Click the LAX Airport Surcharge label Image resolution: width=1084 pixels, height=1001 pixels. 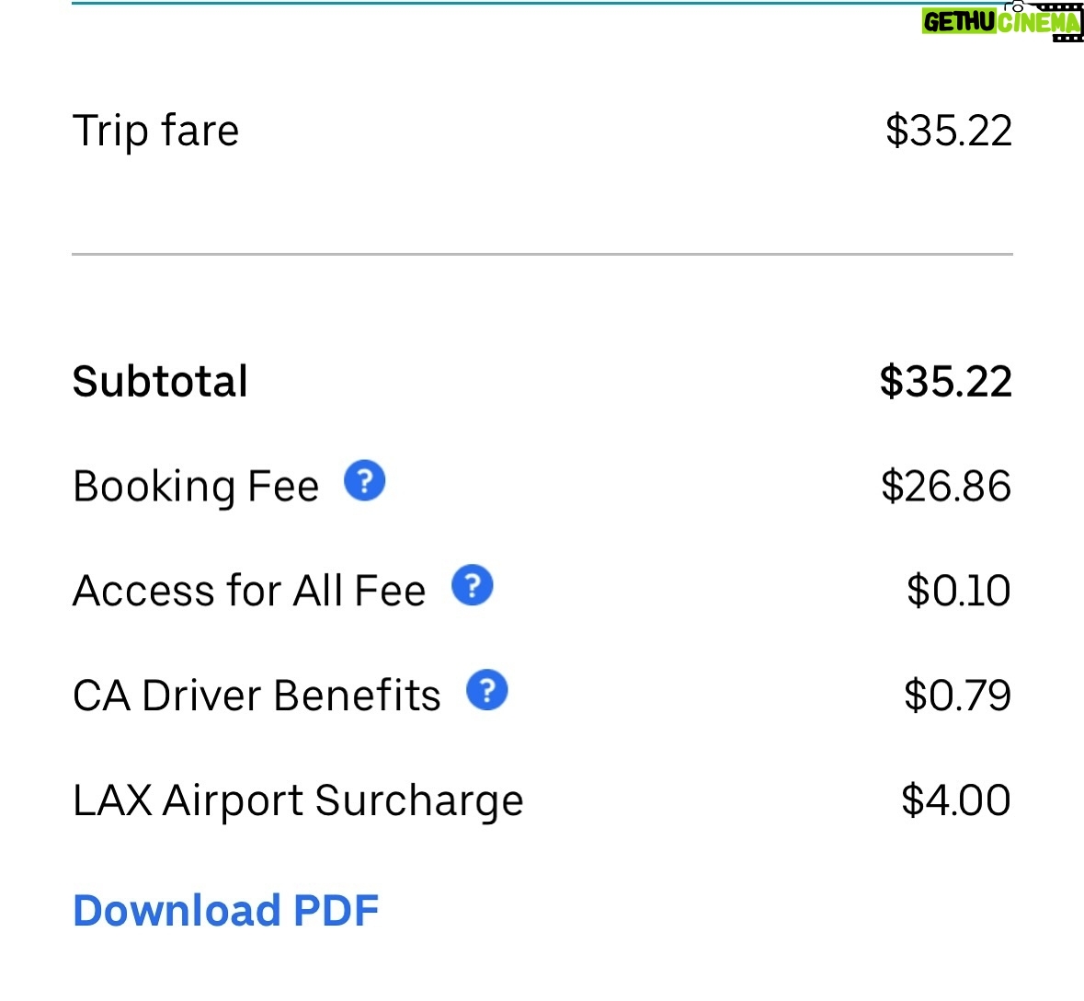click(x=298, y=801)
